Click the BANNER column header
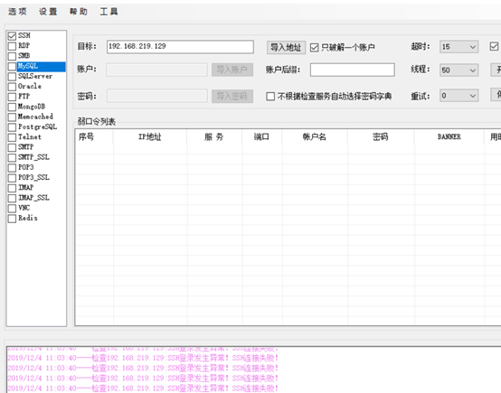Image resolution: width=501 pixels, height=393 pixels. pyautogui.click(x=449, y=137)
